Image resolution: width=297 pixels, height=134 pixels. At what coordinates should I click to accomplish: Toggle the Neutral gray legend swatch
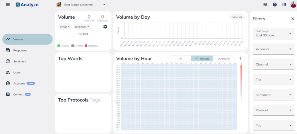point(73,46)
